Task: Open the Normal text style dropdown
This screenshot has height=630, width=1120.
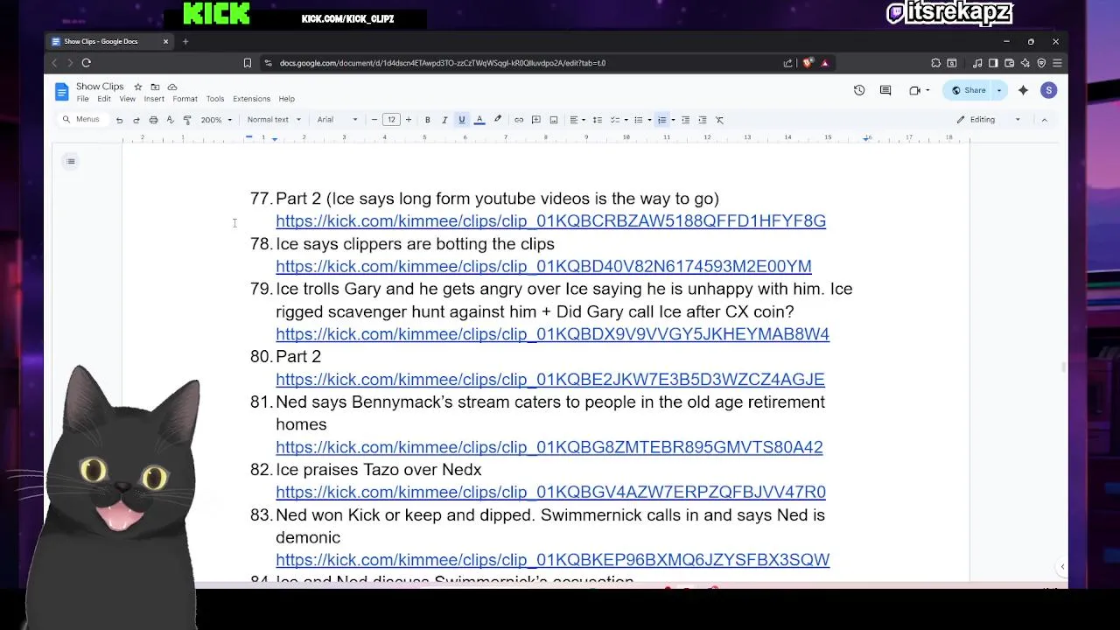Action: (274, 120)
